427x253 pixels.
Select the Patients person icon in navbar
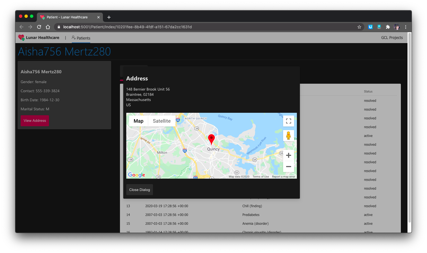coord(73,38)
